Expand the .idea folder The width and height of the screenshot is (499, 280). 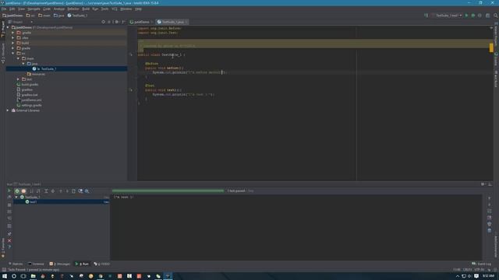point(13,38)
